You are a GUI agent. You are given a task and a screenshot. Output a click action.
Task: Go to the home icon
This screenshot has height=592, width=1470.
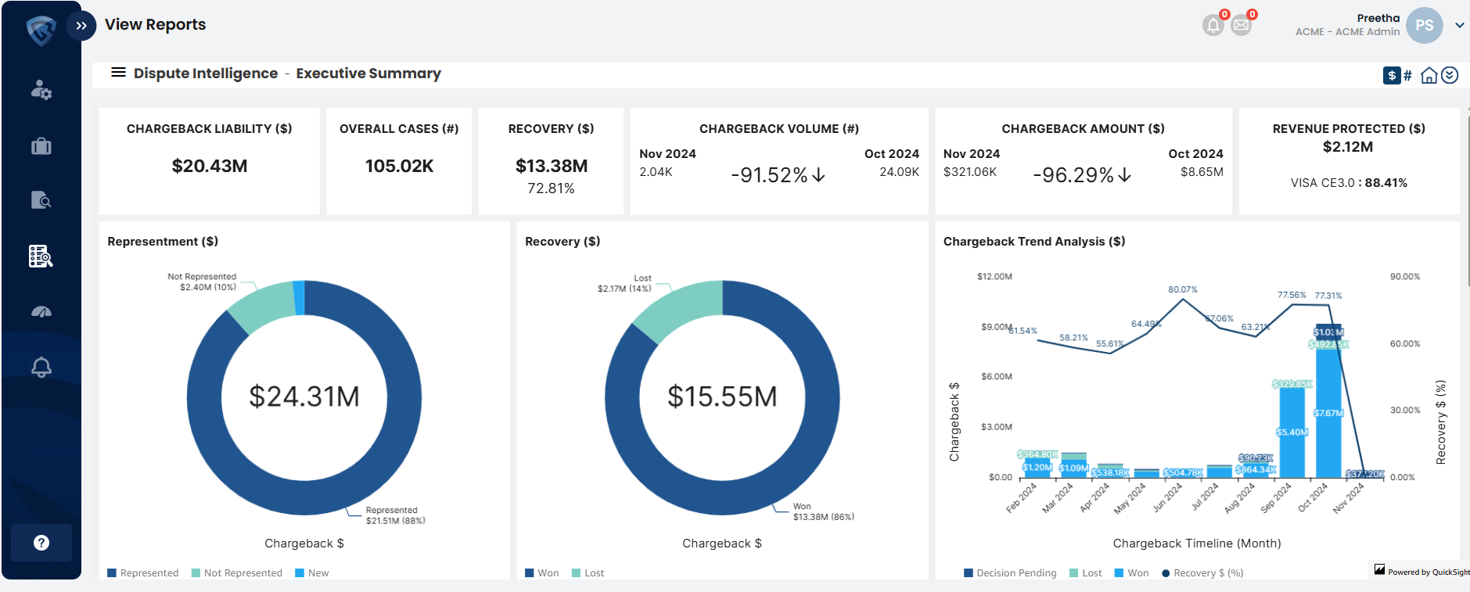[1429, 75]
